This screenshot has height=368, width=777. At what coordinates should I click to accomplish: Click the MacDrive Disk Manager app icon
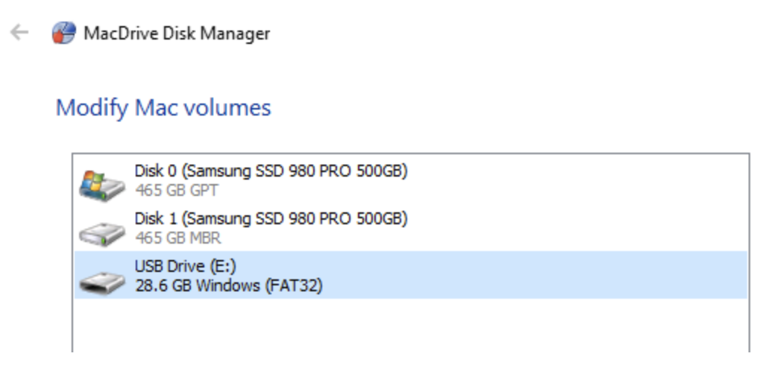click(64, 34)
